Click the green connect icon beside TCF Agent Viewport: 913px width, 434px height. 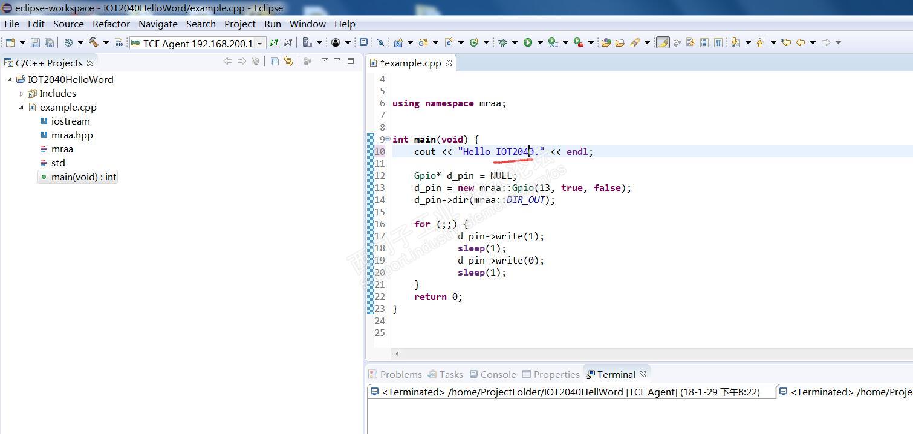pos(273,42)
